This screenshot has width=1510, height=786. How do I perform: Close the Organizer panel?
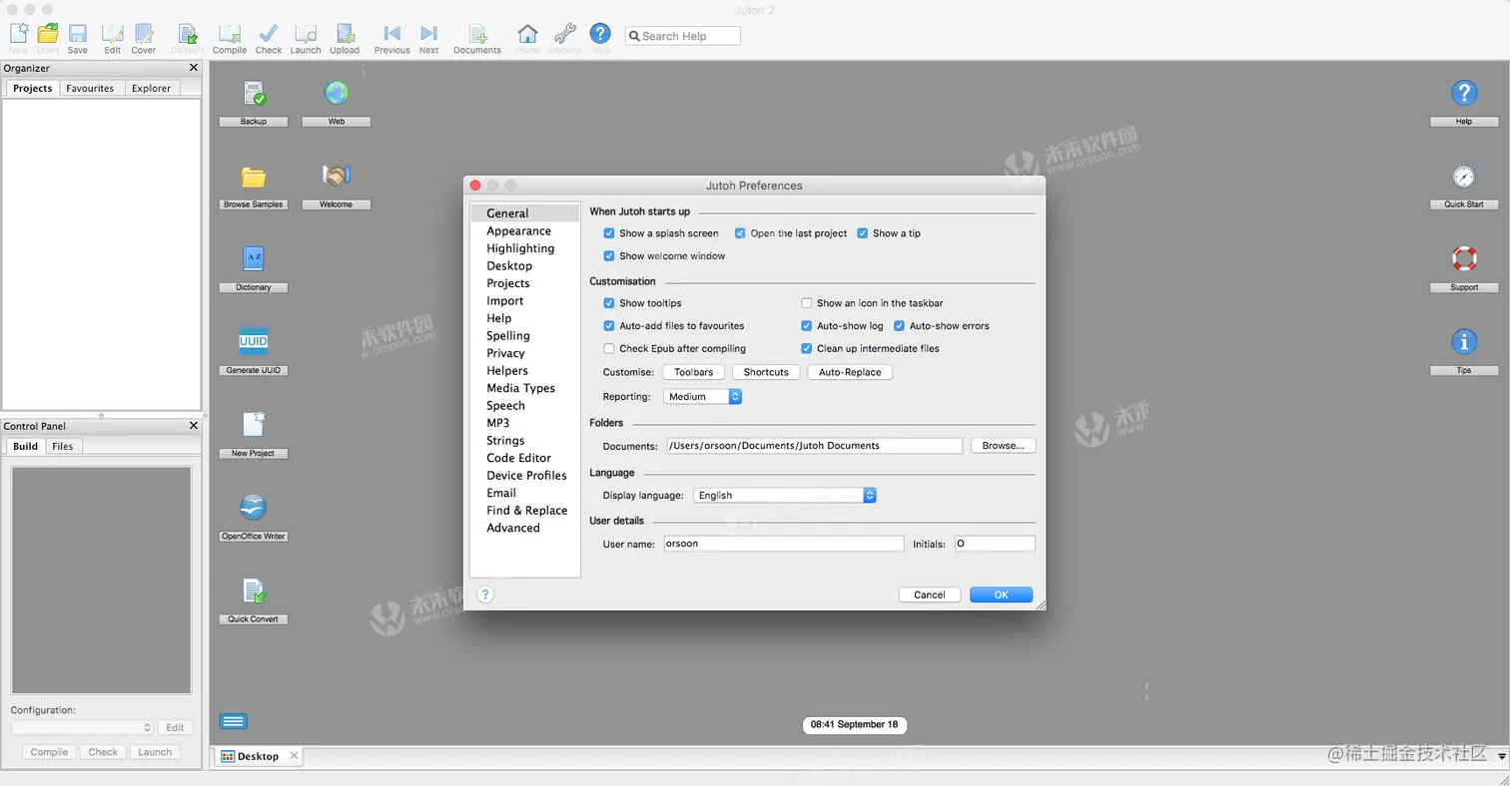pos(194,68)
